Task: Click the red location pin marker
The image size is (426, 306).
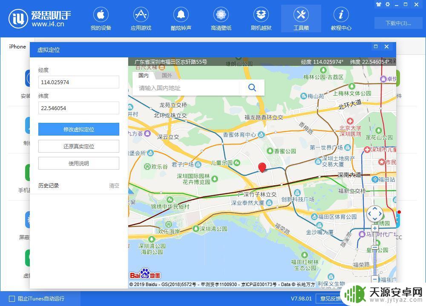Action: pos(262,167)
